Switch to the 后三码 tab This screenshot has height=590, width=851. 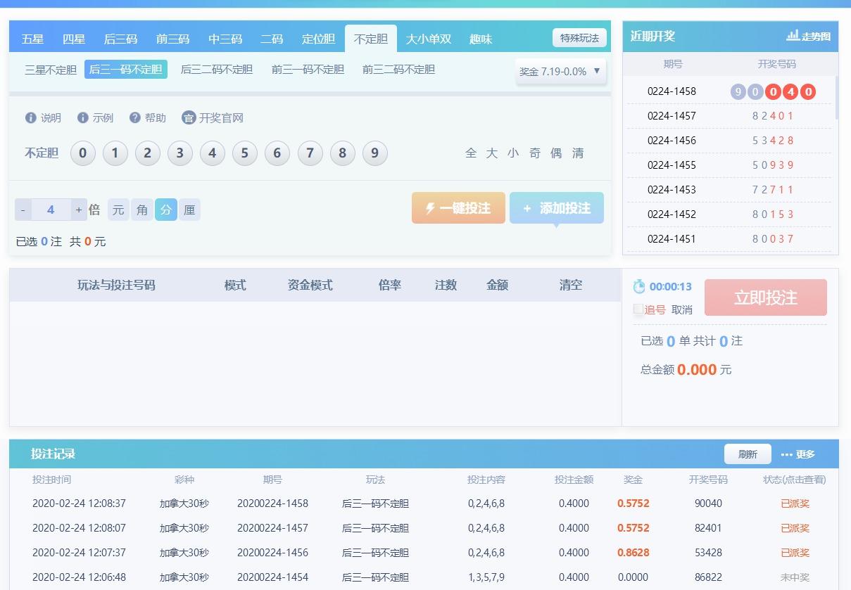pos(120,39)
